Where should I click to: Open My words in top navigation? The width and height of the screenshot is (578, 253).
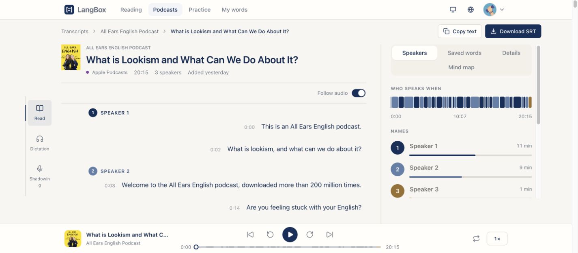click(x=234, y=10)
